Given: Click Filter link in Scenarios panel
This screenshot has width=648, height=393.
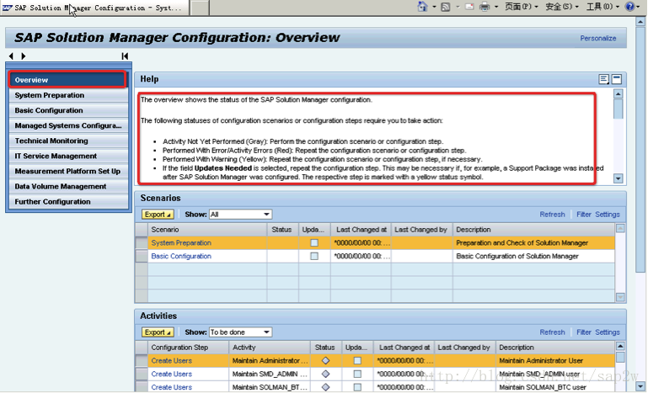Looking at the screenshot, I should (x=583, y=215).
